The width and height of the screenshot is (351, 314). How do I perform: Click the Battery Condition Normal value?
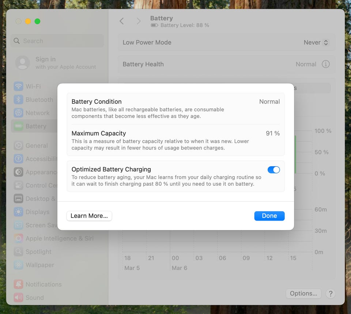pos(269,102)
